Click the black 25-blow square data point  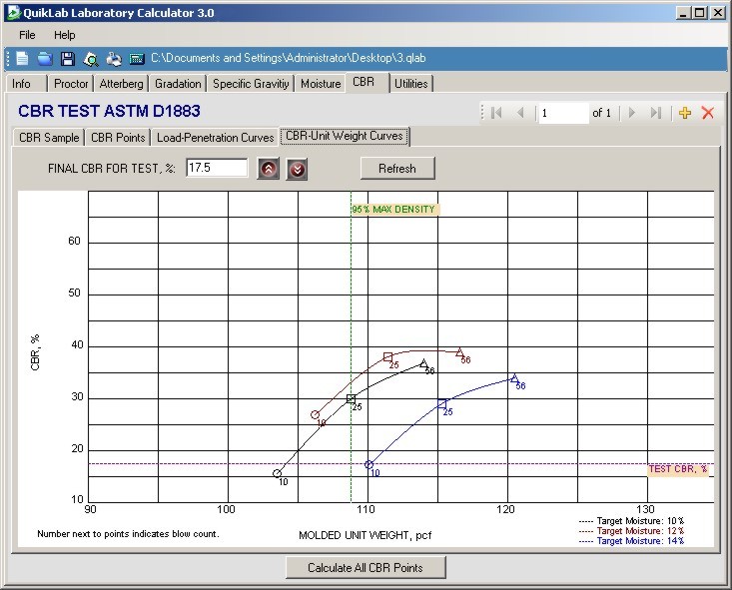352,399
